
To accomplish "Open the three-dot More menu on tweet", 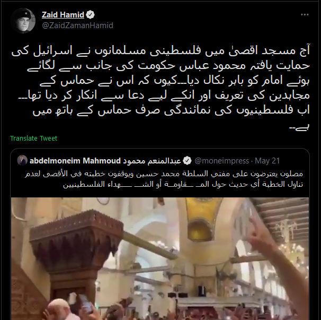I will point(305,14).
